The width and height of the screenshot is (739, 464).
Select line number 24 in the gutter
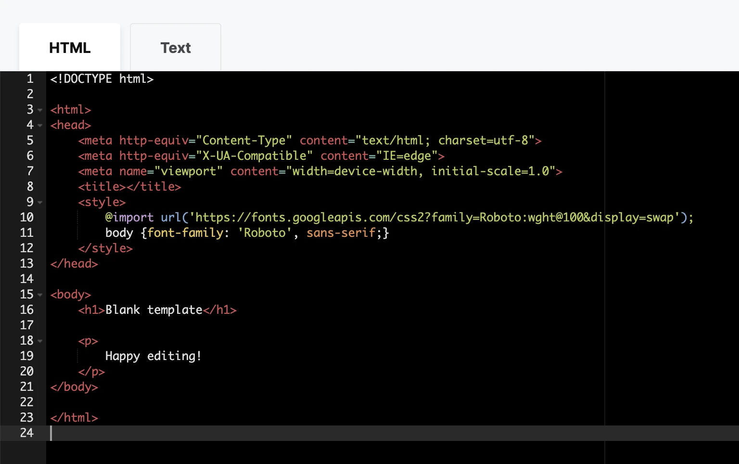click(27, 433)
